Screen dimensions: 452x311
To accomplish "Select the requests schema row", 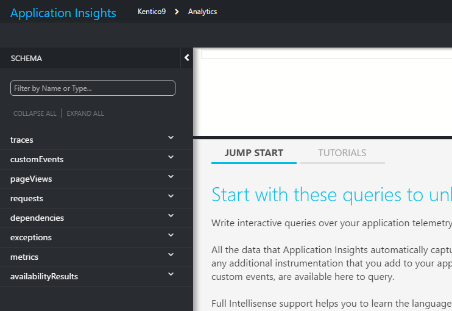I will click(96, 198).
